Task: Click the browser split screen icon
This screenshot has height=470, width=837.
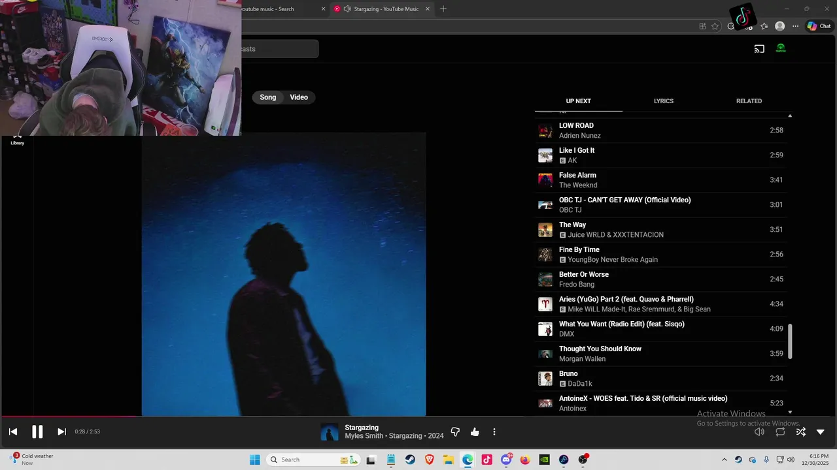Action: (702, 26)
